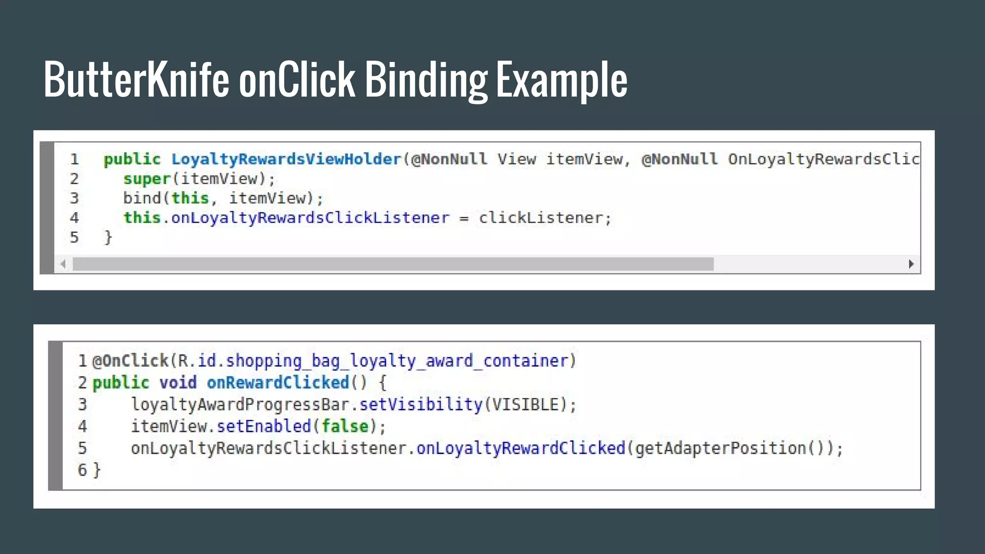985x554 pixels.
Task: Click the onRewardClicked method name
Action: [278, 383]
